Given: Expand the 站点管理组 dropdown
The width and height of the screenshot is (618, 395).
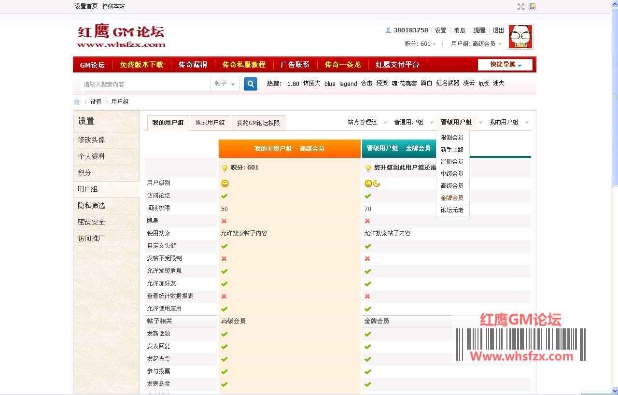Looking at the screenshot, I should (367, 123).
